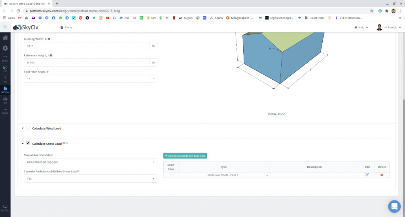Open the Help menu
The width and height of the screenshot is (405, 217).
(x=361, y=28)
